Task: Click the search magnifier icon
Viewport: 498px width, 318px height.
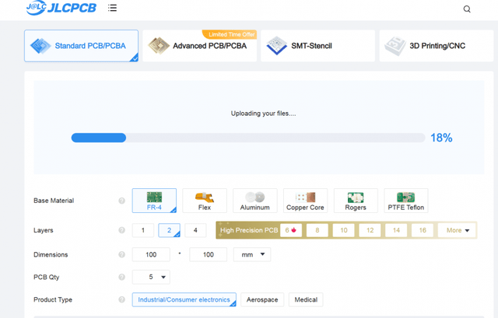Action: (467, 9)
